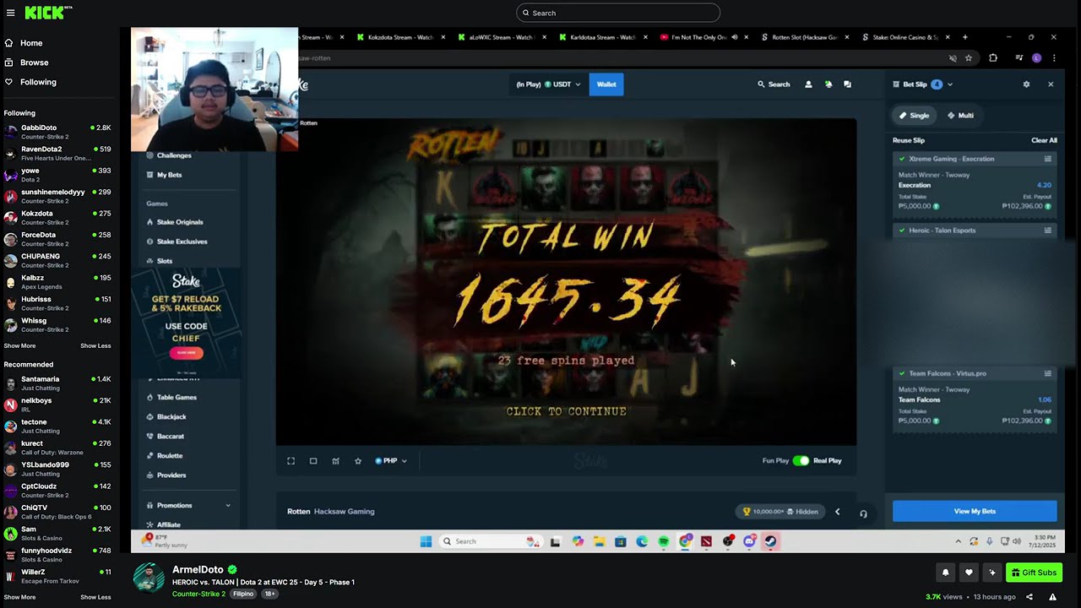Open the Team Falcons - Virtus.pro bet menu
The image size is (1081, 608).
point(1048,373)
